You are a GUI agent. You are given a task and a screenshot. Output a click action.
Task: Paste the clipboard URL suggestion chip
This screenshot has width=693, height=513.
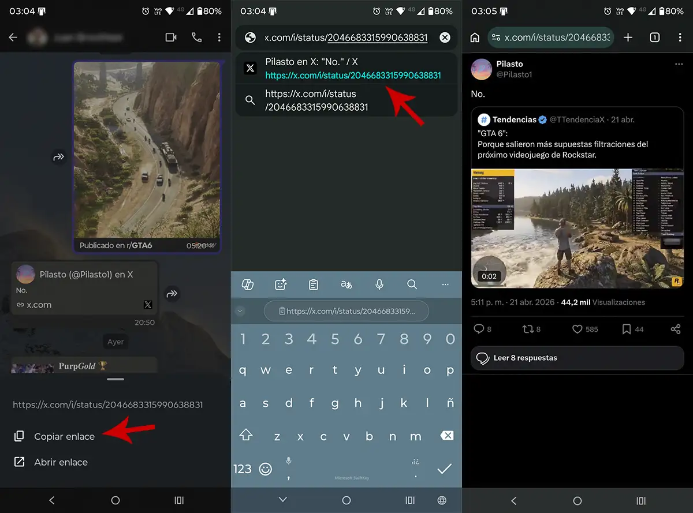[x=346, y=311]
